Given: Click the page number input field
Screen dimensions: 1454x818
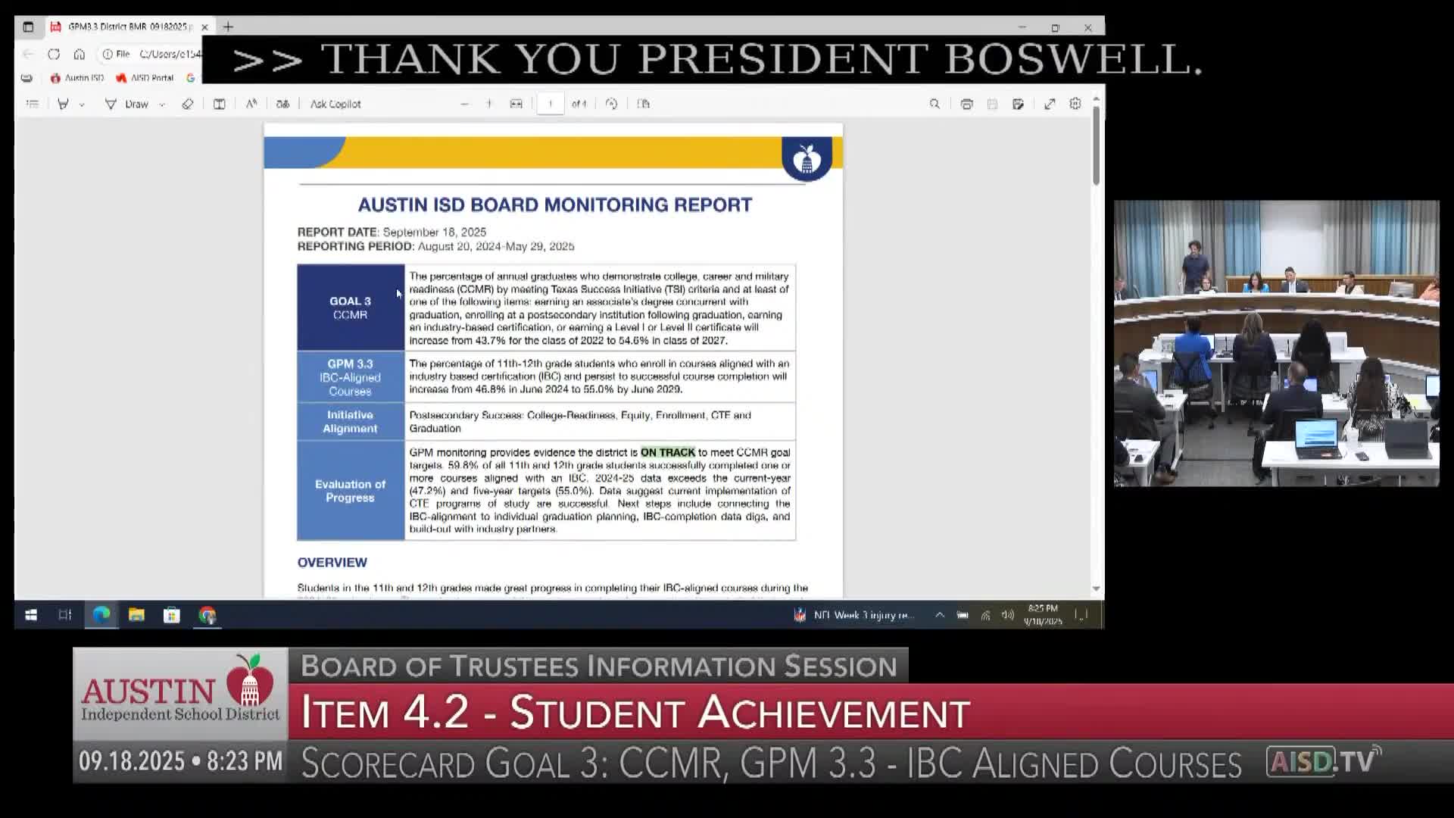Looking at the screenshot, I should click(551, 104).
